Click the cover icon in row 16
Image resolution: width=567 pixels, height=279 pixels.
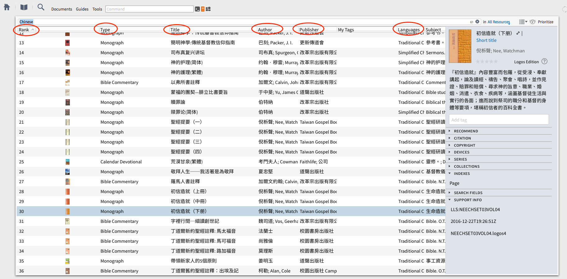click(x=67, y=73)
